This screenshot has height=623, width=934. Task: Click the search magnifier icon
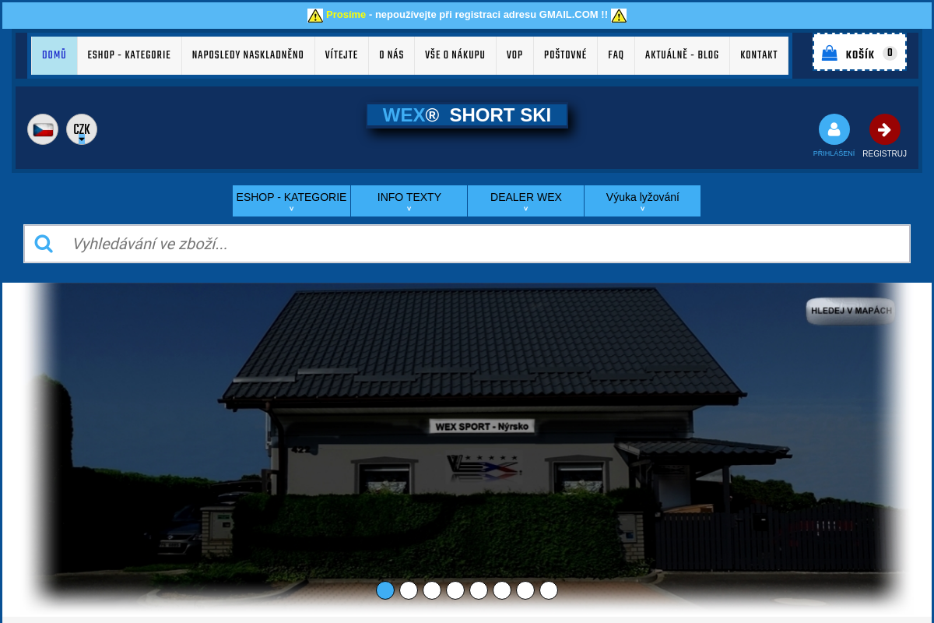(x=44, y=244)
